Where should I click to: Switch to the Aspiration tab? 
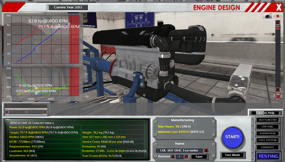coord(268,133)
